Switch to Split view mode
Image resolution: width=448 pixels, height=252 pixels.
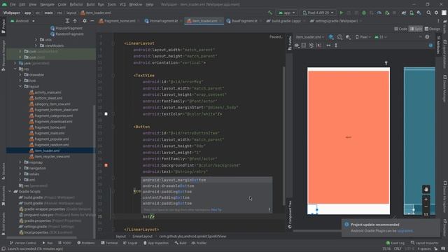[x=416, y=29]
